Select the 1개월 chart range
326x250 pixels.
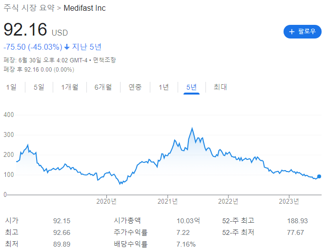(x=70, y=87)
